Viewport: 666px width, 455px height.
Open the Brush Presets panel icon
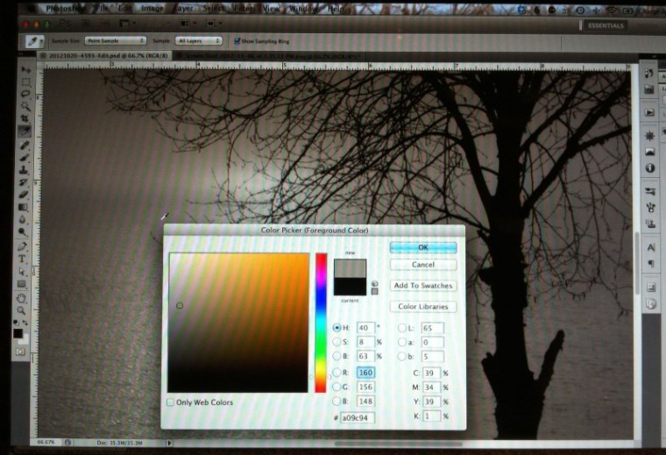click(x=650, y=192)
